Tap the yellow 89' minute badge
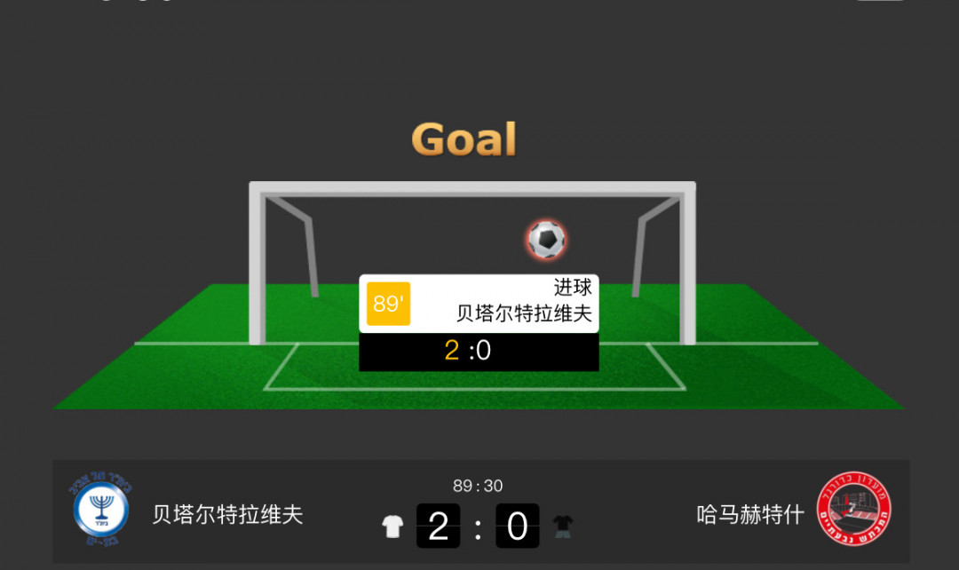Viewport: 959px width, 570px height. [x=388, y=304]
